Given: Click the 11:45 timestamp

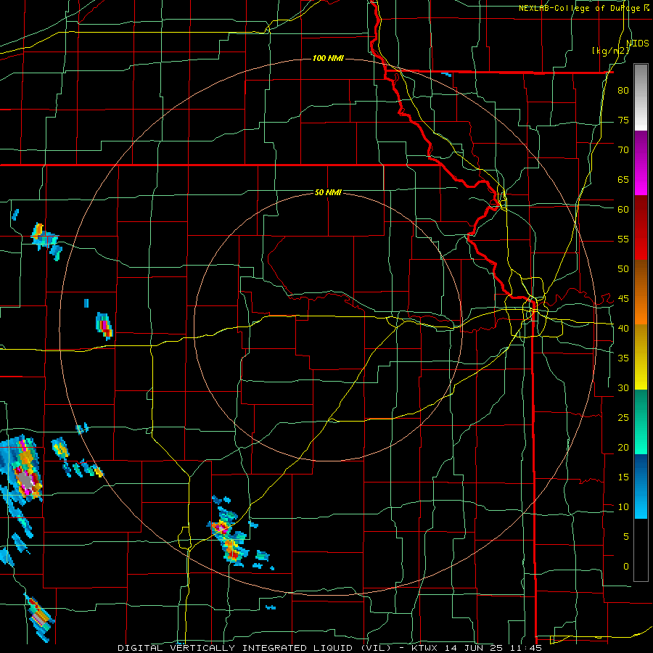Looking at the screenshot, I should (x=525, y=648).
